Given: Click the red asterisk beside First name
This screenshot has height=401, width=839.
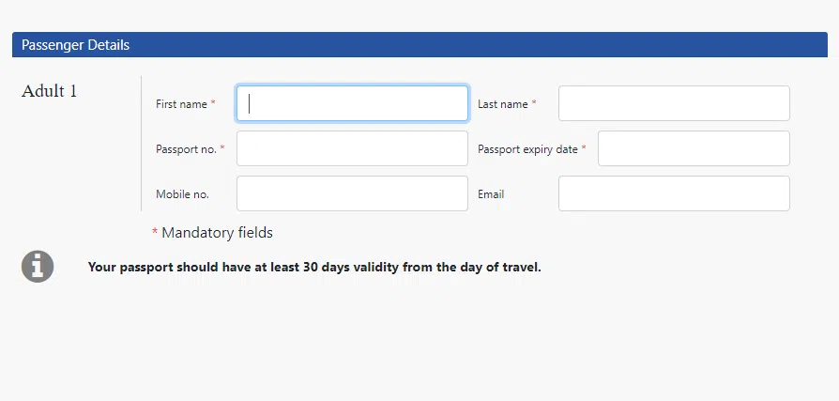Looking at the screenshot, I should [x=213, y=103].
